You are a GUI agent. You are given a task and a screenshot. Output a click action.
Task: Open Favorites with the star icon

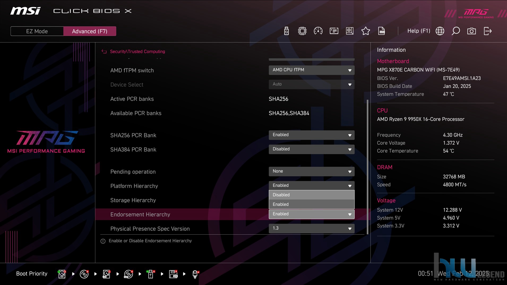366,31
